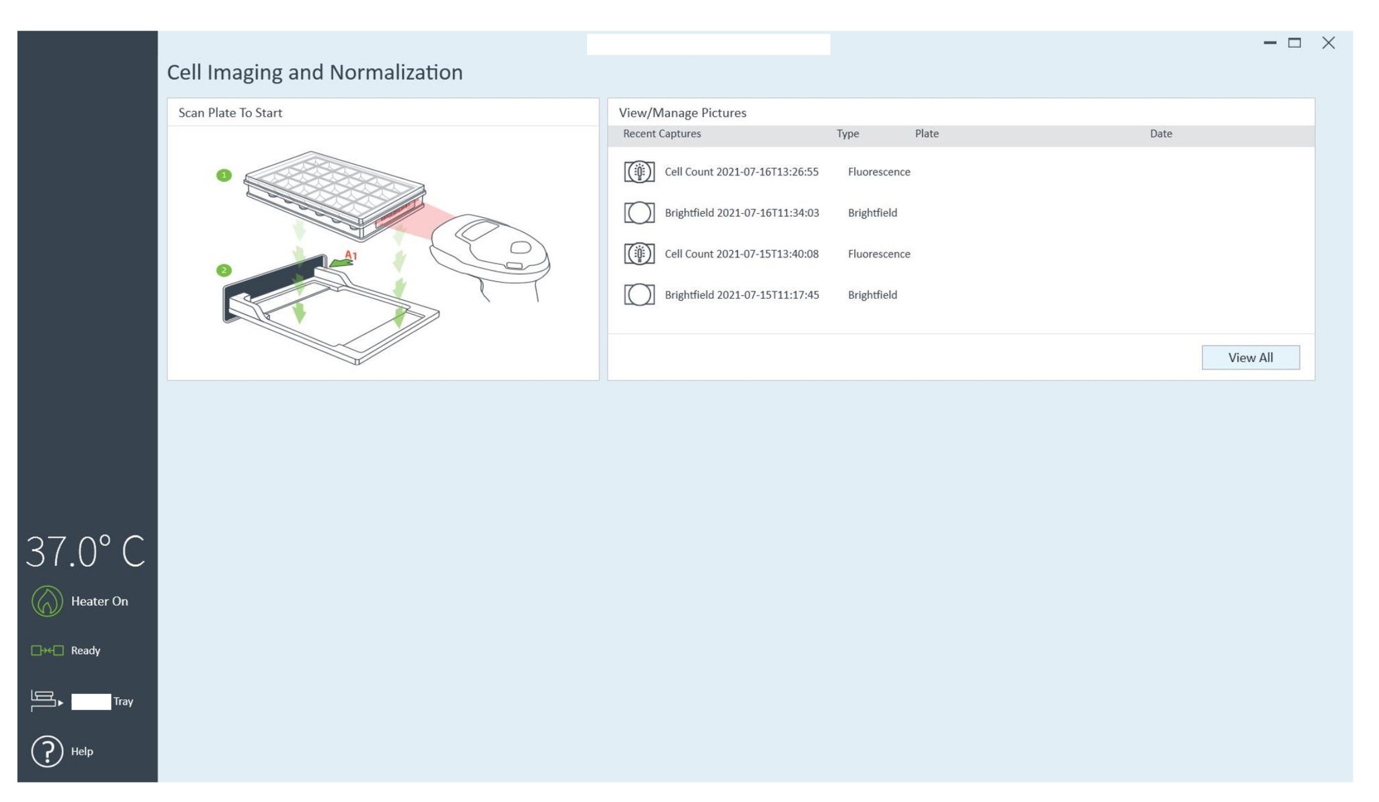Click the Heater On flame icon

(47, 601)
